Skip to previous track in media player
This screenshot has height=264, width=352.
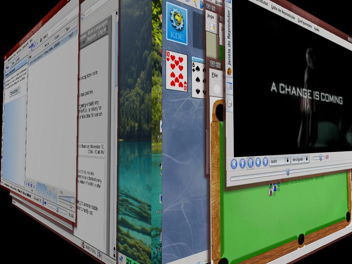234,164
